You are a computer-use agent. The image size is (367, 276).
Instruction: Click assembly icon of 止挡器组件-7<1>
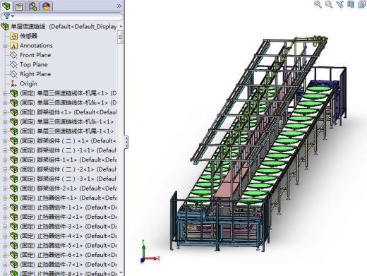pos(13,265)
